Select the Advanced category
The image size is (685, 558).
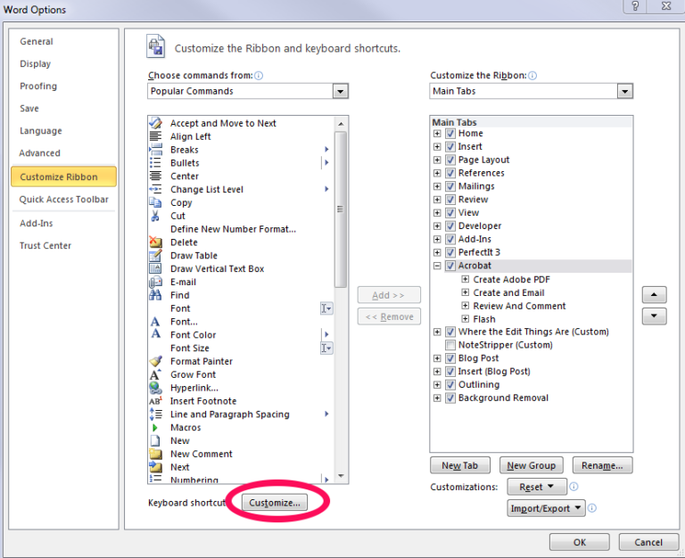coord(40,153)
